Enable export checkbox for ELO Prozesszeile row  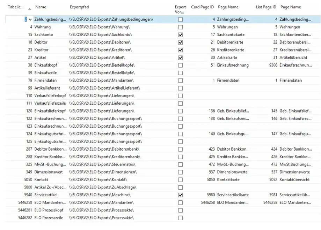[180, 218]
